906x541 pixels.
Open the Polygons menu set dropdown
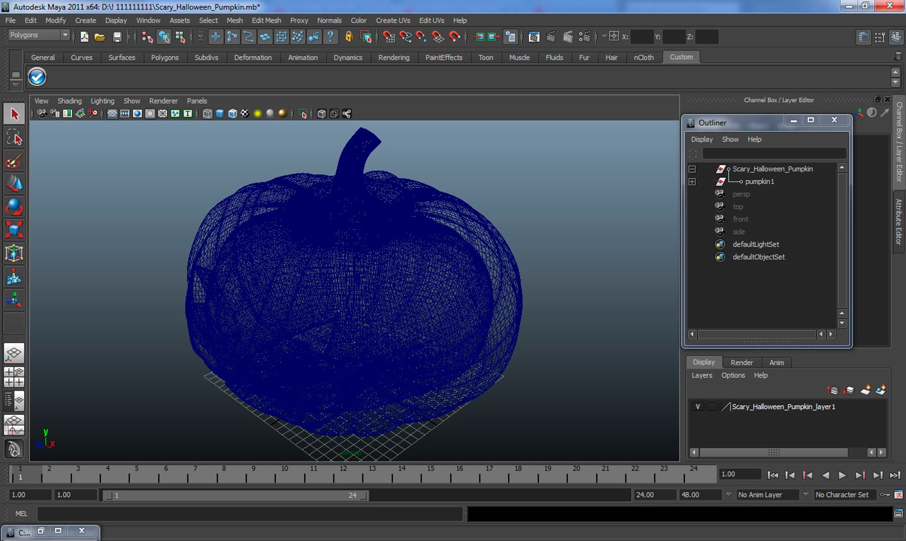[39, 35]
